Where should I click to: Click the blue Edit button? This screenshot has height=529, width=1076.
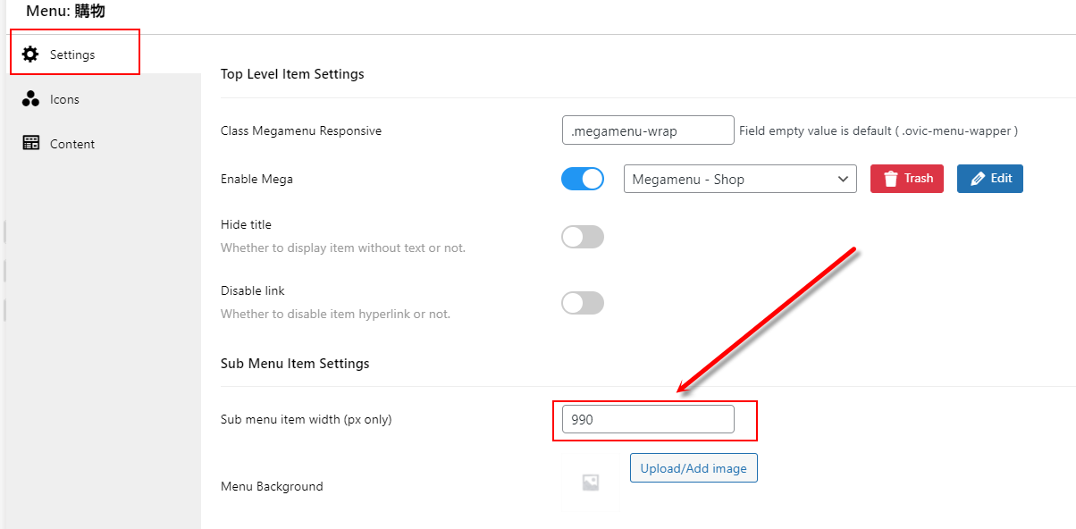[990, 179]
